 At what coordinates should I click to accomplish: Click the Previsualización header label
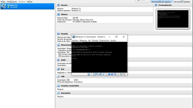(x=165, y=5)
